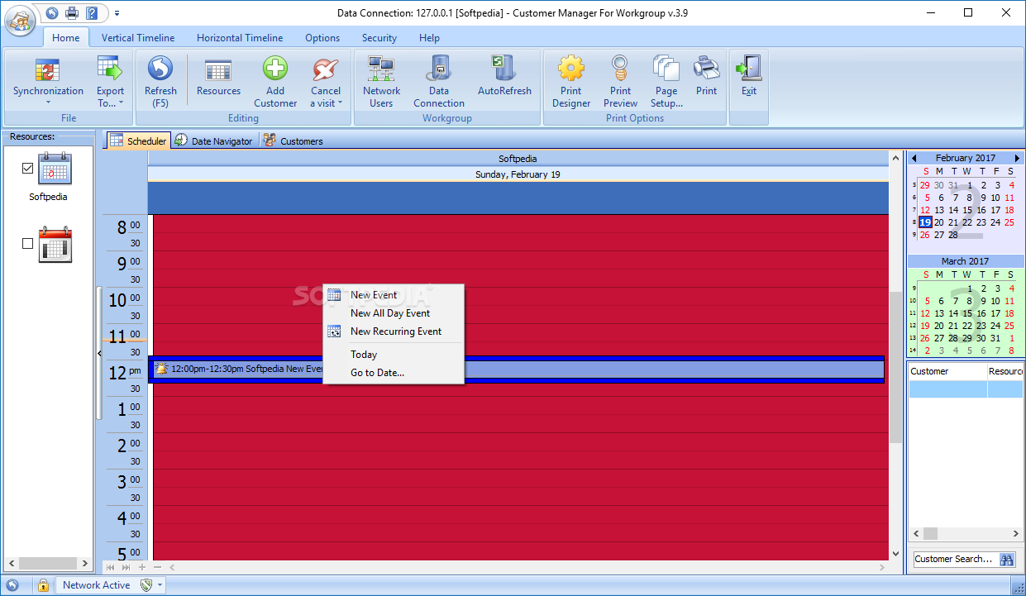
Task: Select the Softpedia resource calendar icon
Action: 55,169
